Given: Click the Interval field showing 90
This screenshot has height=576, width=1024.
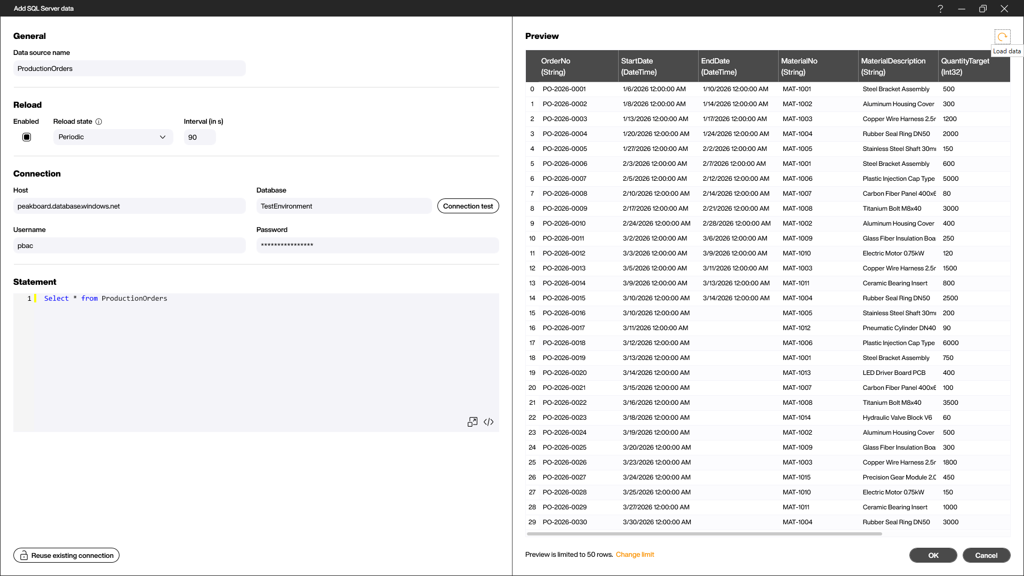Looking at the screenshot, I should (x=200, y=137).
